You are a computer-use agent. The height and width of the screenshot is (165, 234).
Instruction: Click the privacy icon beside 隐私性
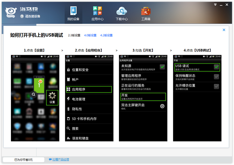click(68, 109)
